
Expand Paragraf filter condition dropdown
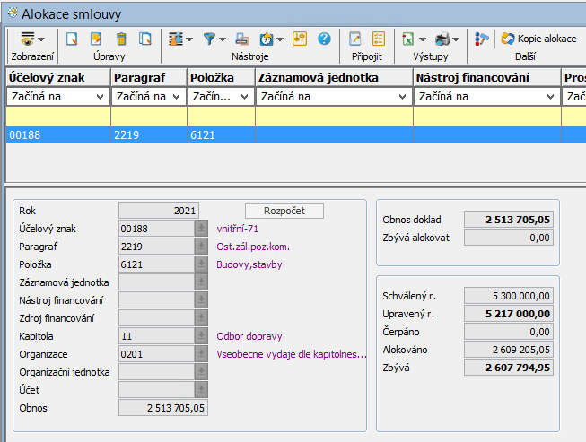coord(175,97)
